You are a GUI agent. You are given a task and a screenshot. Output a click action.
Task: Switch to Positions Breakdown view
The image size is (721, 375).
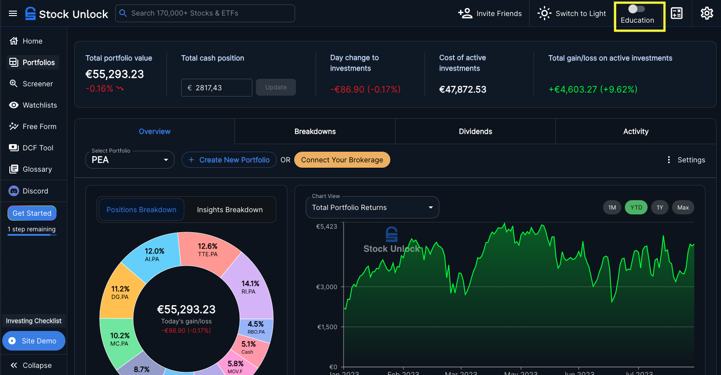142,210
